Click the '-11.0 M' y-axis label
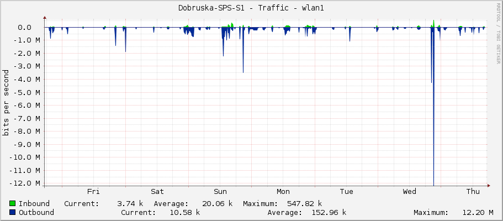The width and height of the screenshot is (503, 221). pos(25,171)
